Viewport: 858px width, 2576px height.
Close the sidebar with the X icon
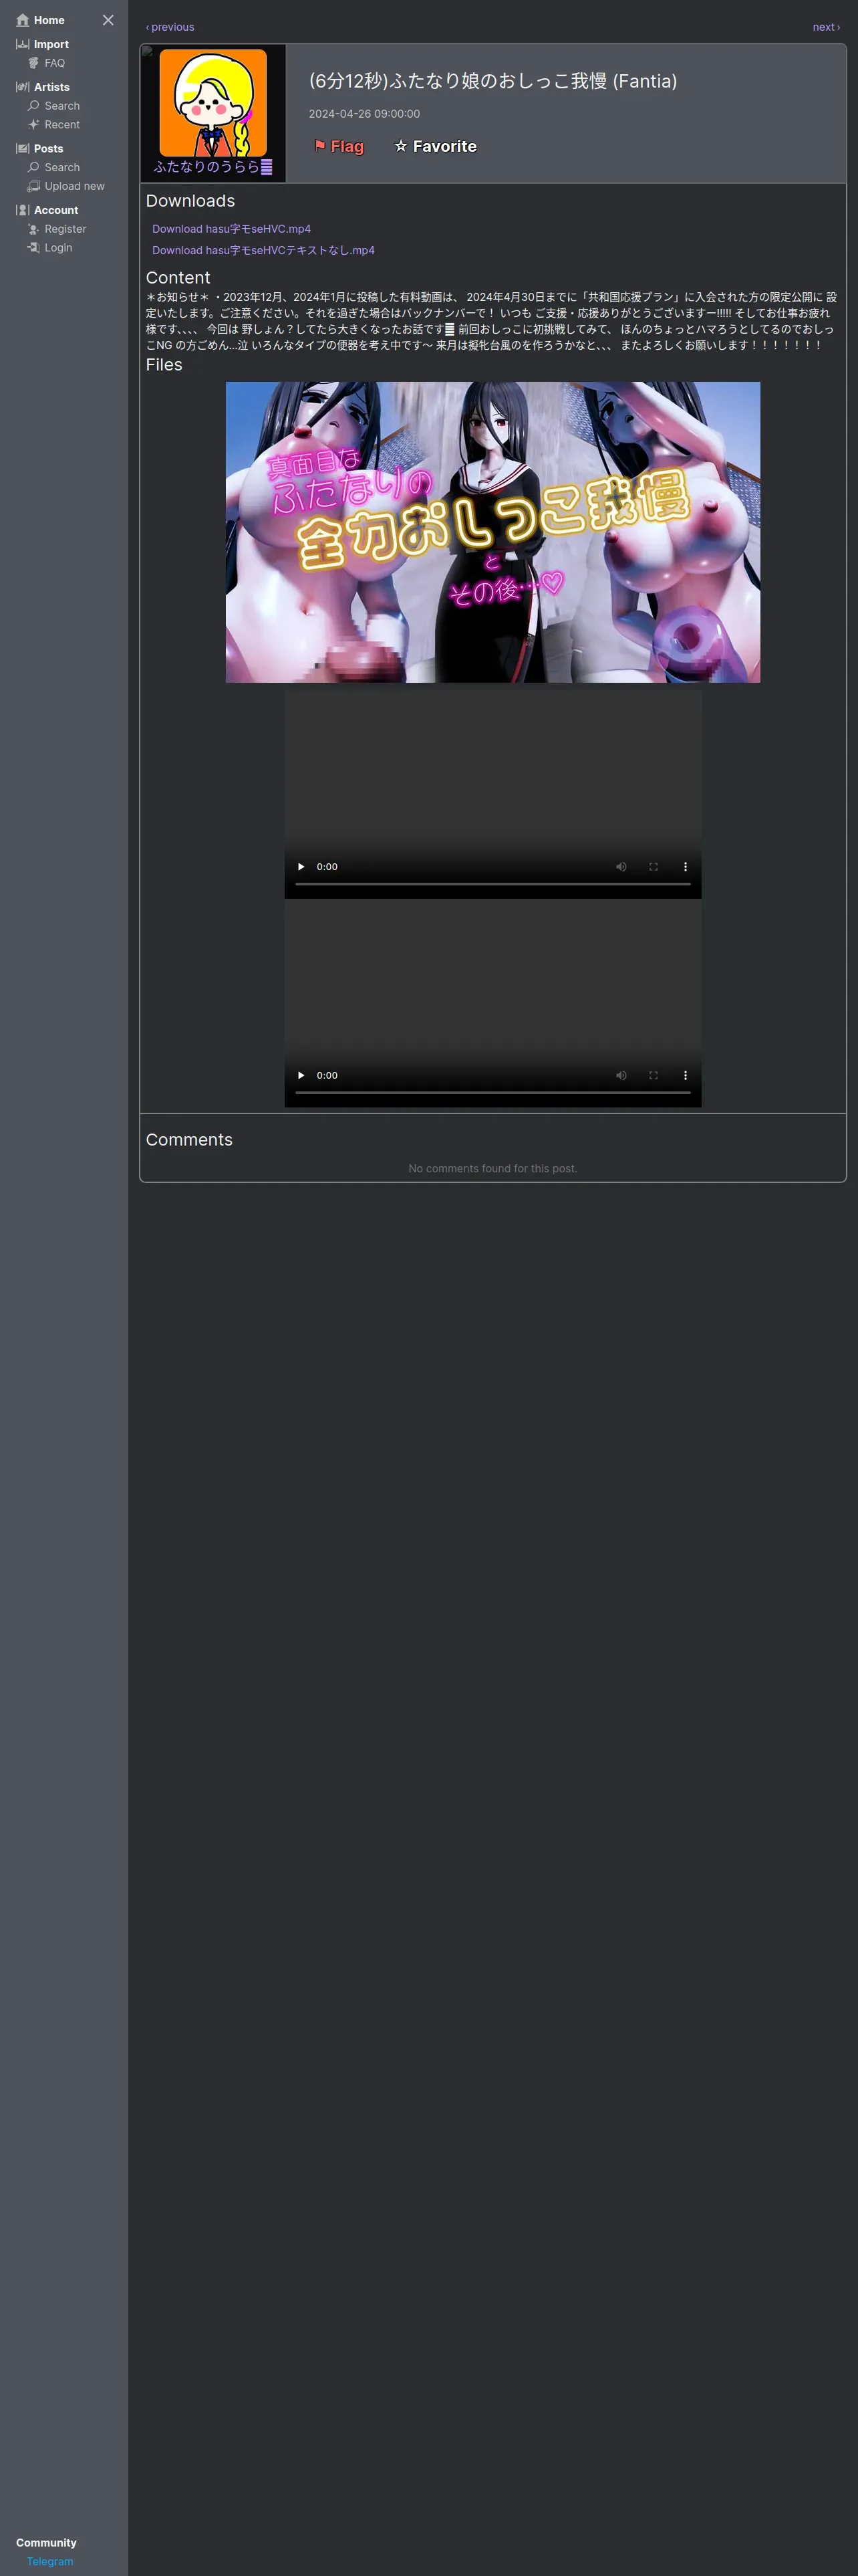(x=108, y=20)
